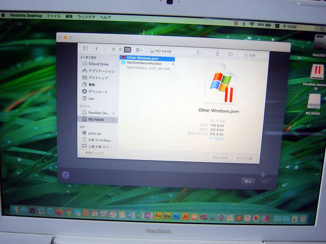Open the NO NAME location popup menu
Image resolution: width=326 pixels, height=244 pixels.
[x=175, y=52]
